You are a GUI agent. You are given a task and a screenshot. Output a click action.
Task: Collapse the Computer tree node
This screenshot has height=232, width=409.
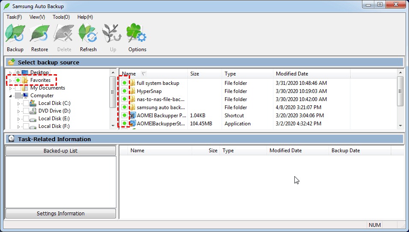[x=10, y=96]
